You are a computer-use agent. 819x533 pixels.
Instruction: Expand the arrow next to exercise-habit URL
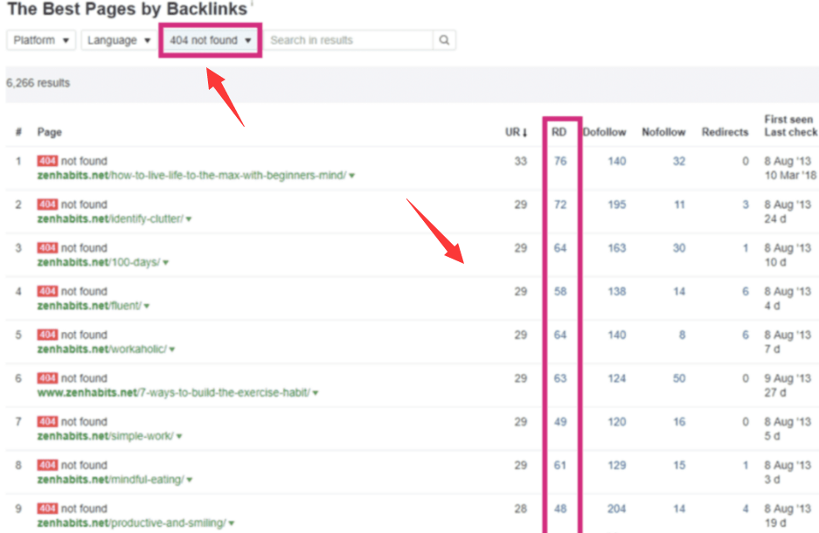[x=316, y=392]
